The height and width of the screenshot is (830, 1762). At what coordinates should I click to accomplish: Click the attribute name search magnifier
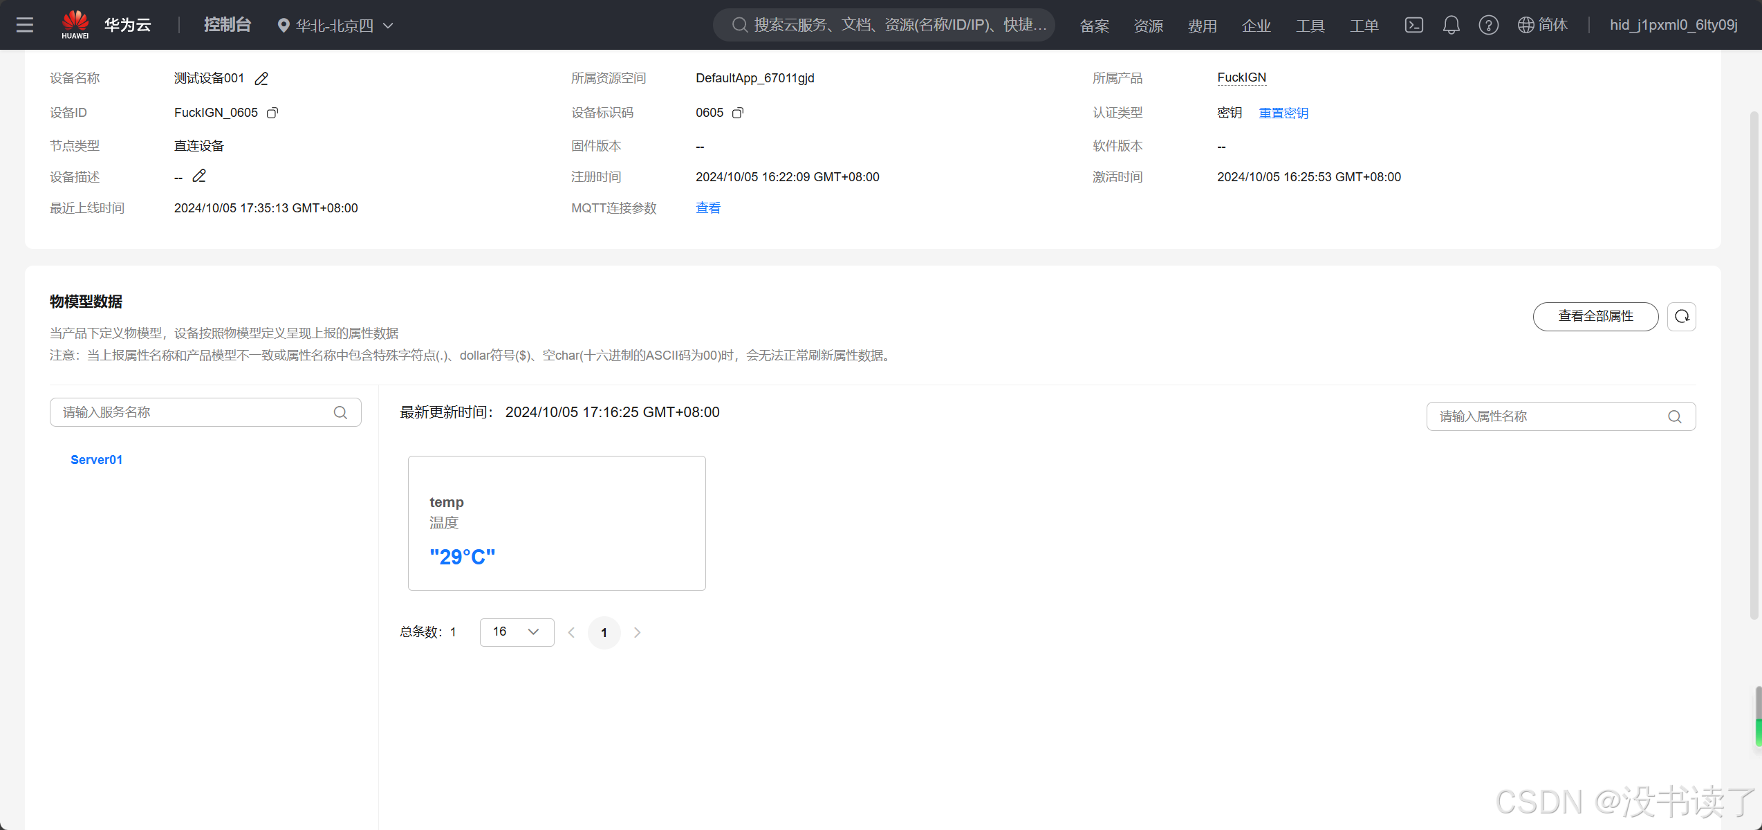pyautogui.click(x=1674, y=416)
